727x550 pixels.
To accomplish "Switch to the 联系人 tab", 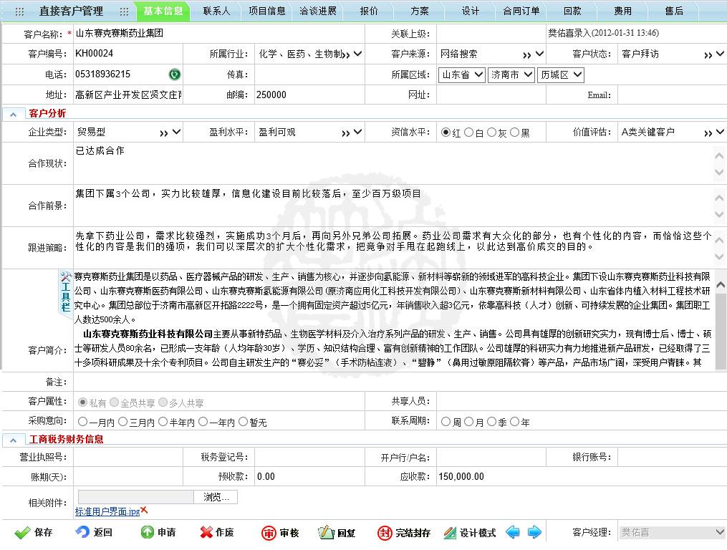I will tap(216, 11).
